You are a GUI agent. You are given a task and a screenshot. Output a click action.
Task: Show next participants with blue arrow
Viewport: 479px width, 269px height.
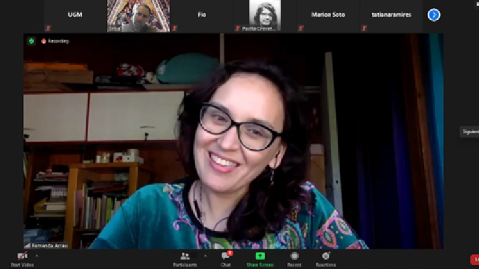[x=433, y=14]
